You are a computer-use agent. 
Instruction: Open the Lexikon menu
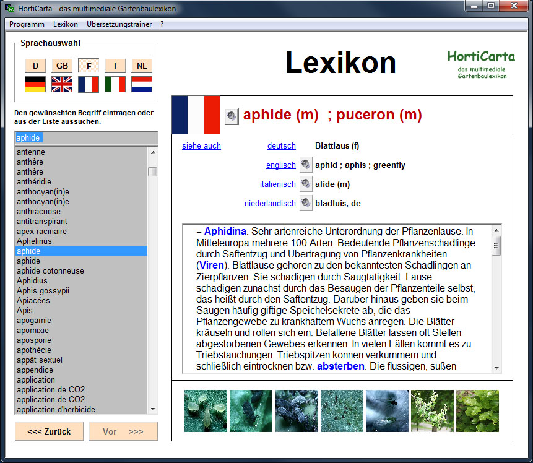[66, 24]
